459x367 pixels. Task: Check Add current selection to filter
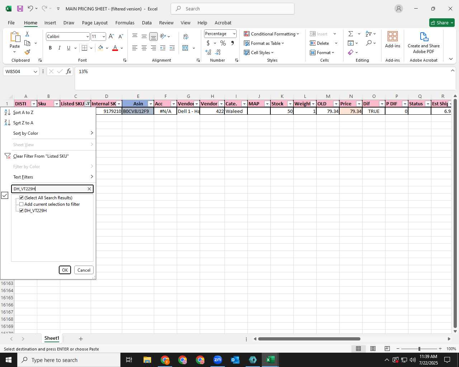[22, 204]
